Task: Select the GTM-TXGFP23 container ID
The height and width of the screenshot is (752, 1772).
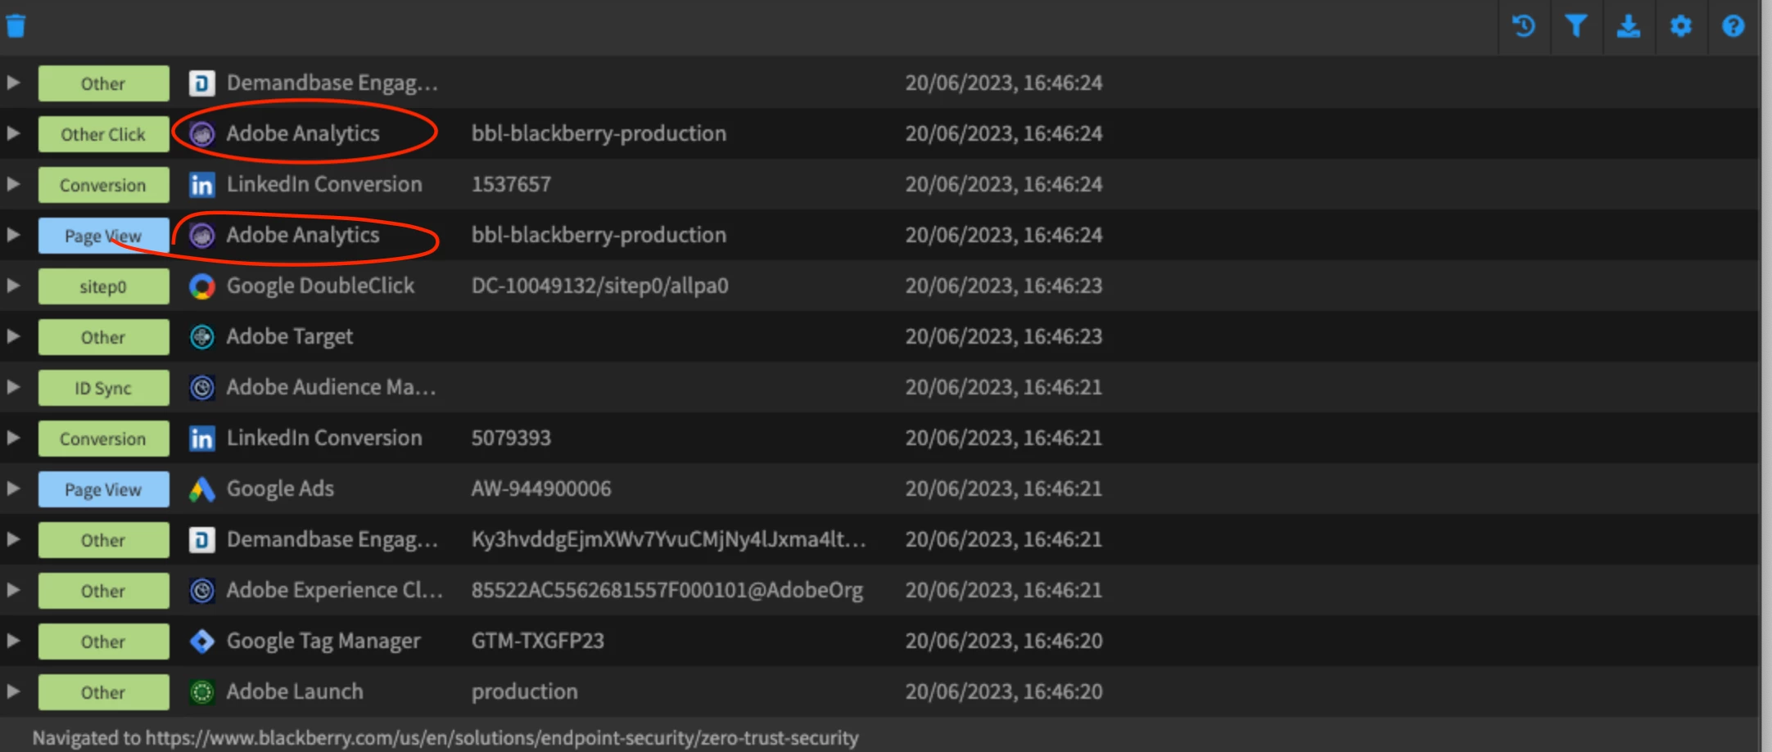Action: (x=538, y=641)
